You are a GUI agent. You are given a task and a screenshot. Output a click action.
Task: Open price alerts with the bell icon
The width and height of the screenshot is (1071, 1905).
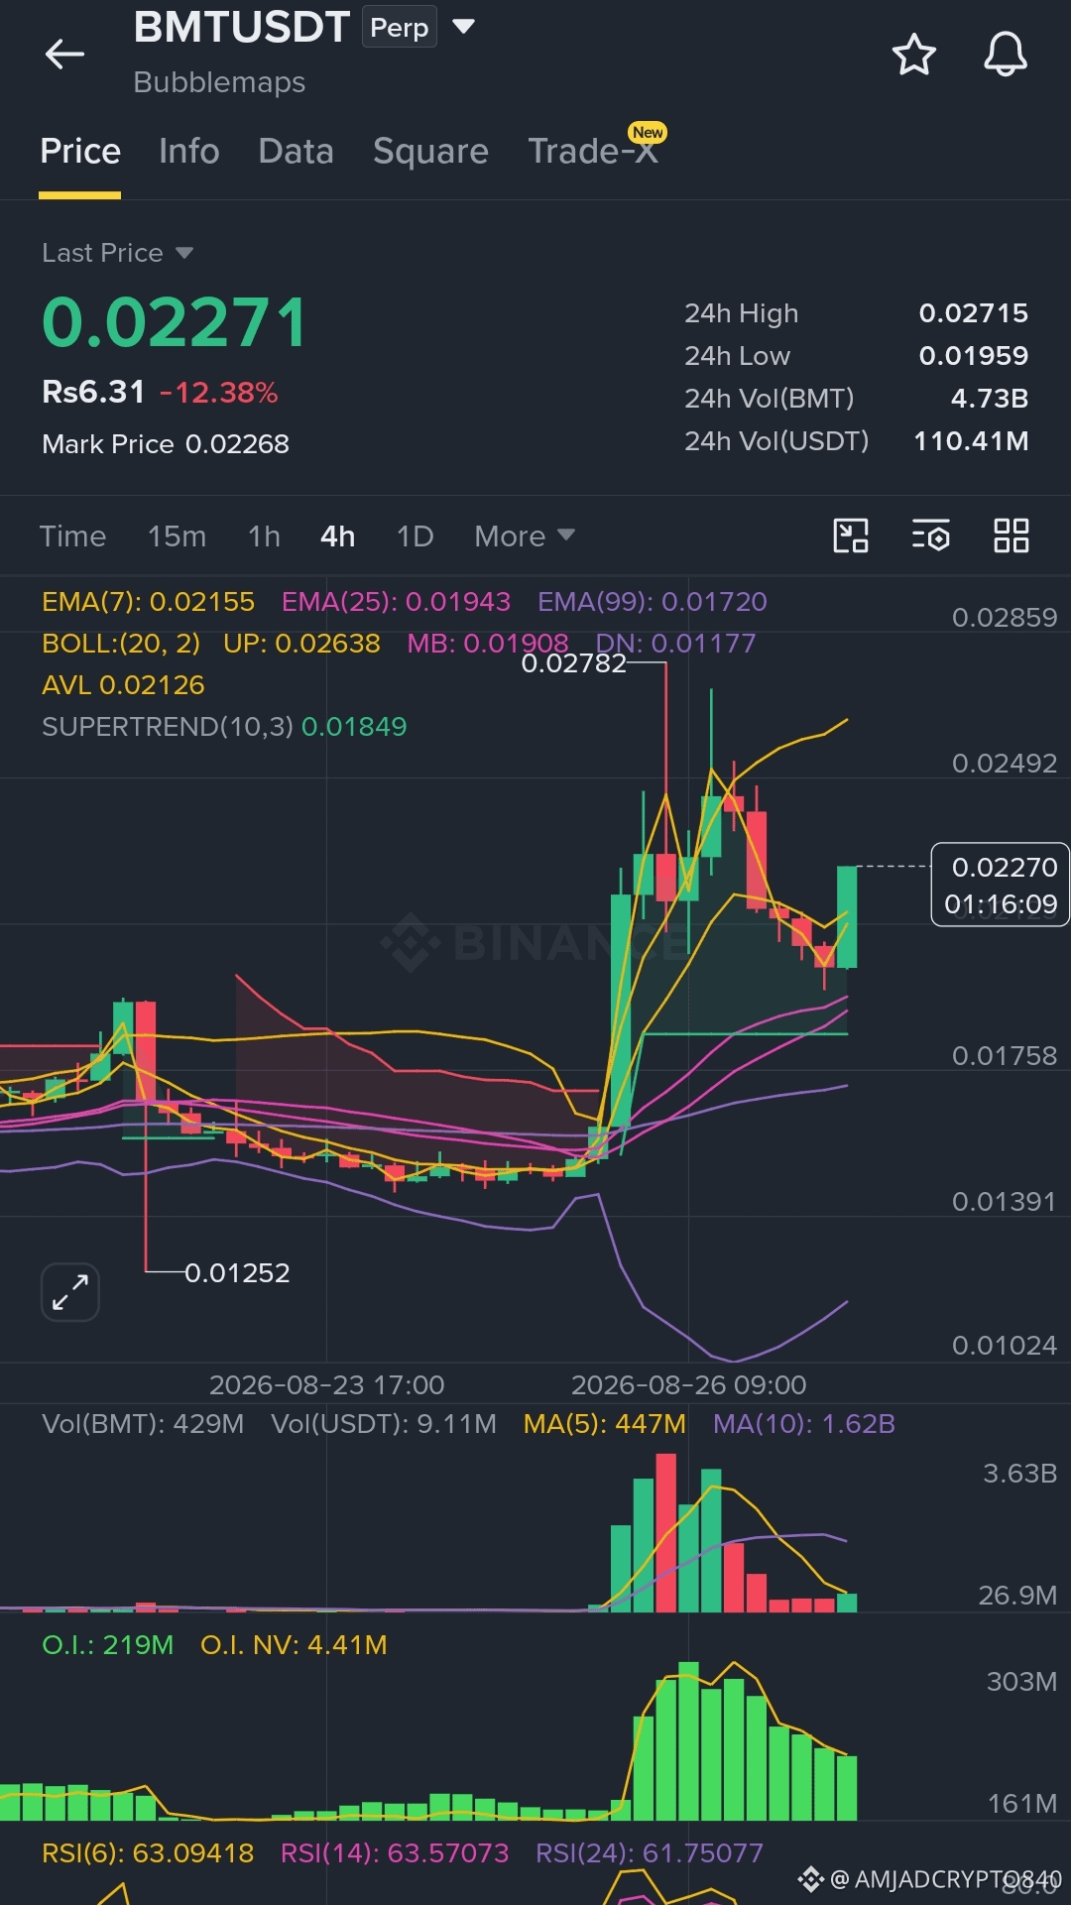pos(1005,54)
